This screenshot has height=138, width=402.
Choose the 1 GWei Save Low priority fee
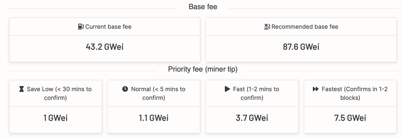[x=56, y=118]
